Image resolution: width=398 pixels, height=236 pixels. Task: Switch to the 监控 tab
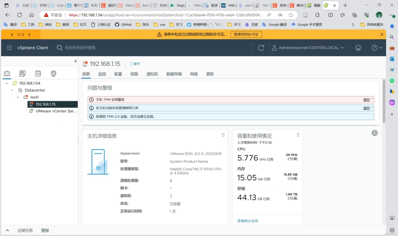click(102, 74)
